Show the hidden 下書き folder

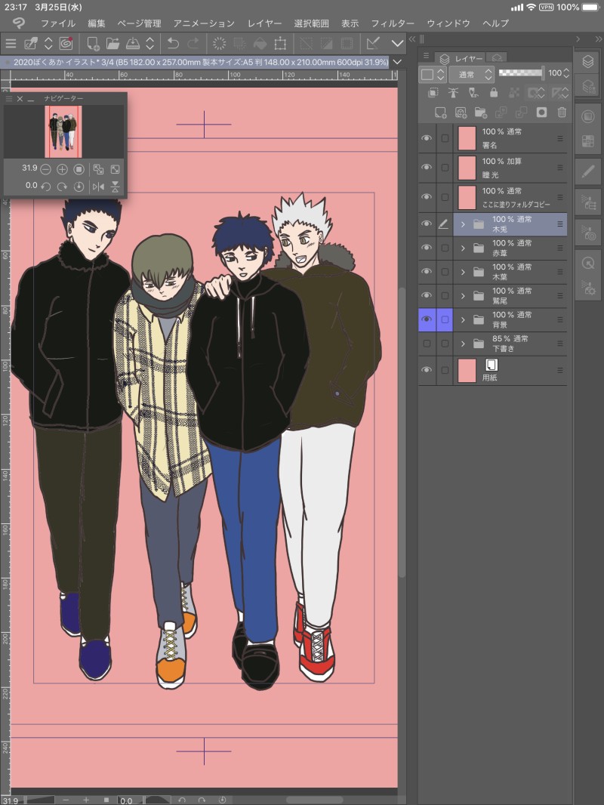coord(427,344)
